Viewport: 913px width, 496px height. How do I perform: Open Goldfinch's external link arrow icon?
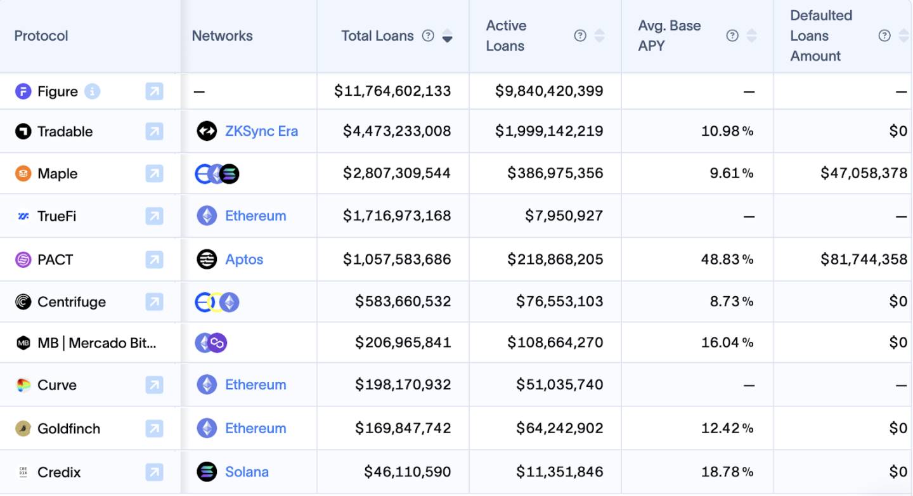(x=154, y=429)
